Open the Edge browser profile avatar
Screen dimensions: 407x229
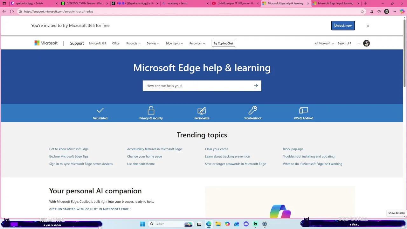tap(387, 11)
